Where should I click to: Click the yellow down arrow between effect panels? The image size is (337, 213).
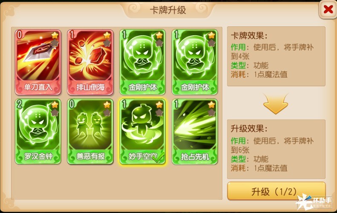click(276, 104)
